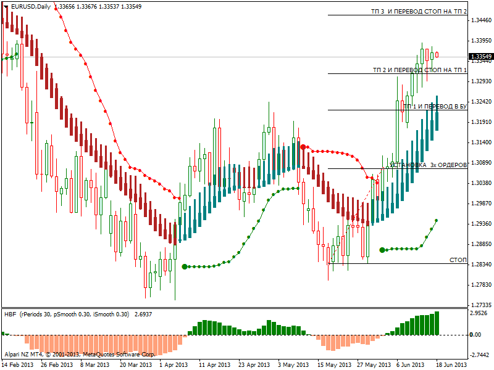Click the 15 May 2013 date label
494x370 pixels.
pos(334,365)
